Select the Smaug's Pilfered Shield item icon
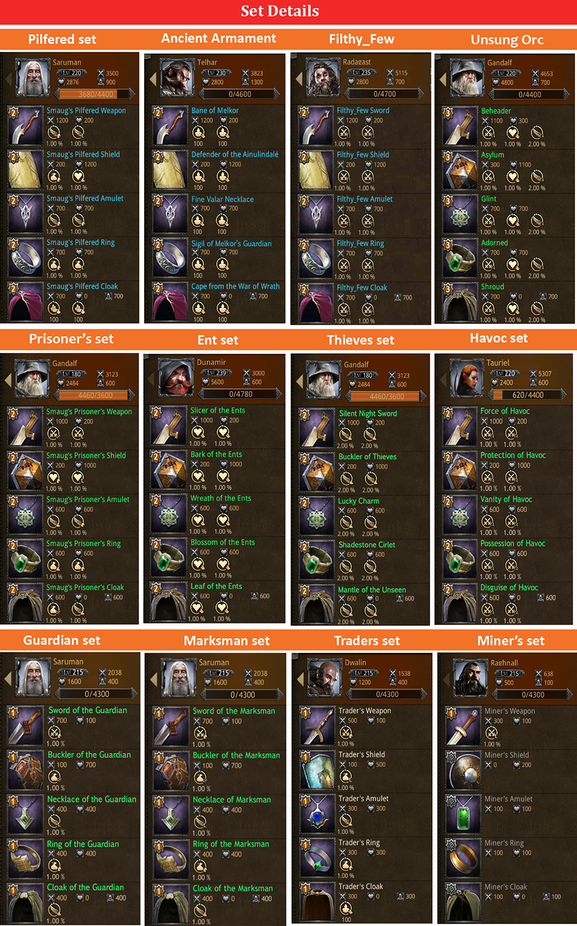Viewport: 577px width, 926px height. [26, 170]
